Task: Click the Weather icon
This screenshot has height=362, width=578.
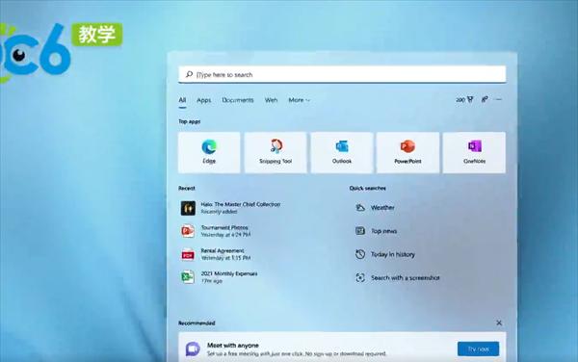Action: [x=360, y=208]
